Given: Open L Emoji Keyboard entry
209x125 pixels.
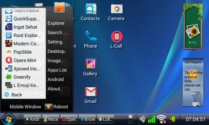Looking at the screenshot, I should [x=24, y=85].
